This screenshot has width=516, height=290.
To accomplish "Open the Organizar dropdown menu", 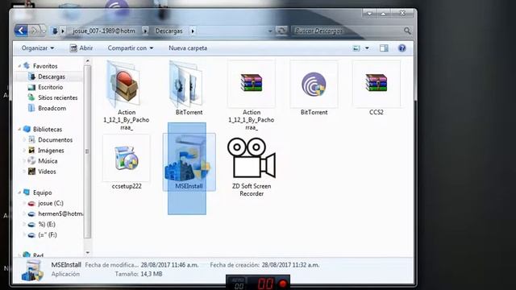I will [x=38, y=48].
